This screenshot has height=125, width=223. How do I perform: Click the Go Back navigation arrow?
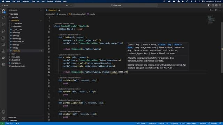(x=67, y=6)
